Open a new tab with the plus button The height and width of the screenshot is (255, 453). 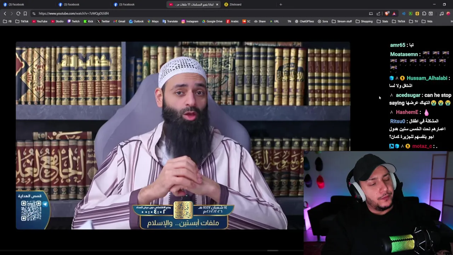281,5
